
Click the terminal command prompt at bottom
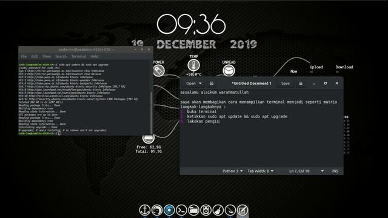(x=39, y=133)
